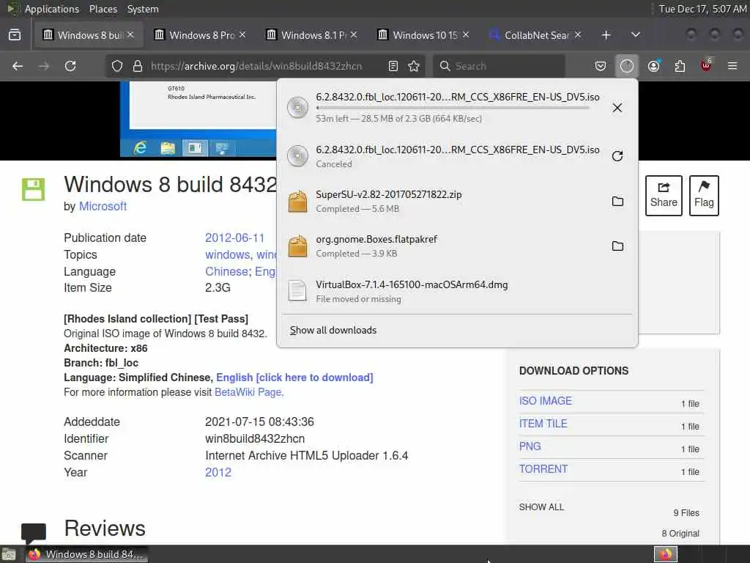Close the CollabNet Sear tab

(578, 35)
